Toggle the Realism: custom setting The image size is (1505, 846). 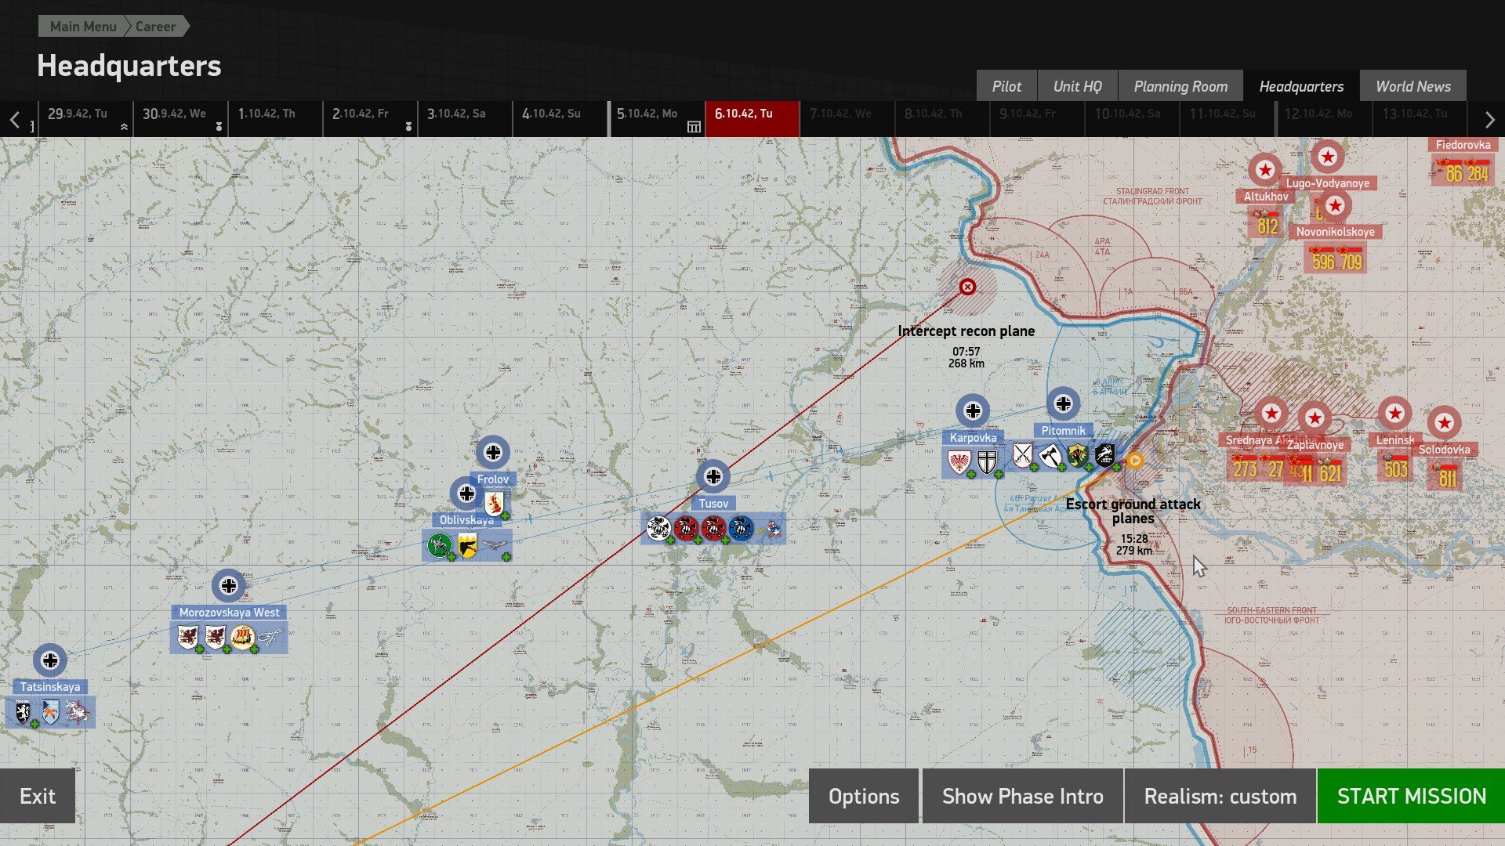coord(1220,796)
